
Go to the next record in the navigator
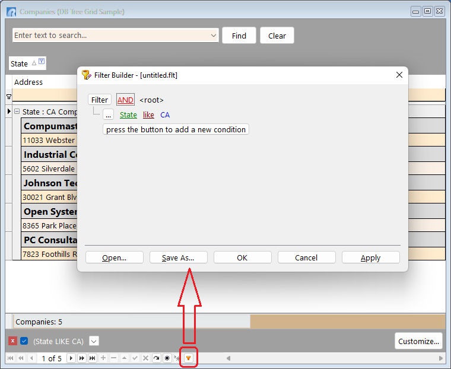tap(71, 358)
